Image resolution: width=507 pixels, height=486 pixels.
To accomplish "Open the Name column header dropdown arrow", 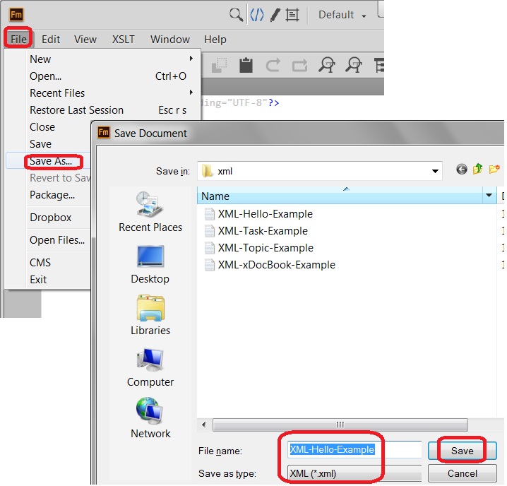I will [489, 195].
